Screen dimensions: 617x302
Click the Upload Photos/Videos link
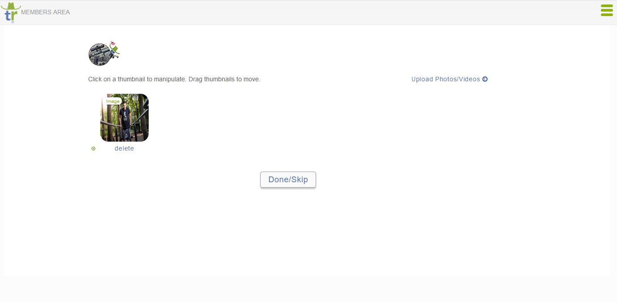pos(450,79)
